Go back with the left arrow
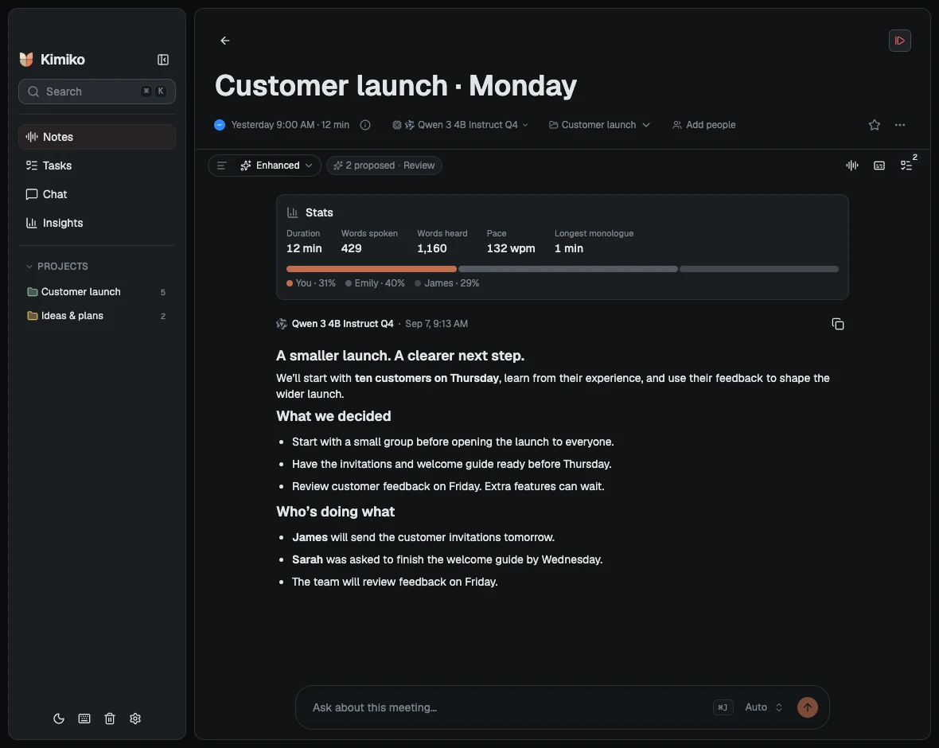939x748 pixels. [x=225, y=41]
